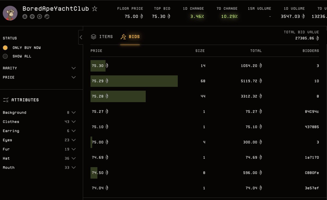Expand the Rarity filter
This screenshot has width=327, height=200.
pyautogui.click(x=73, y=68)
